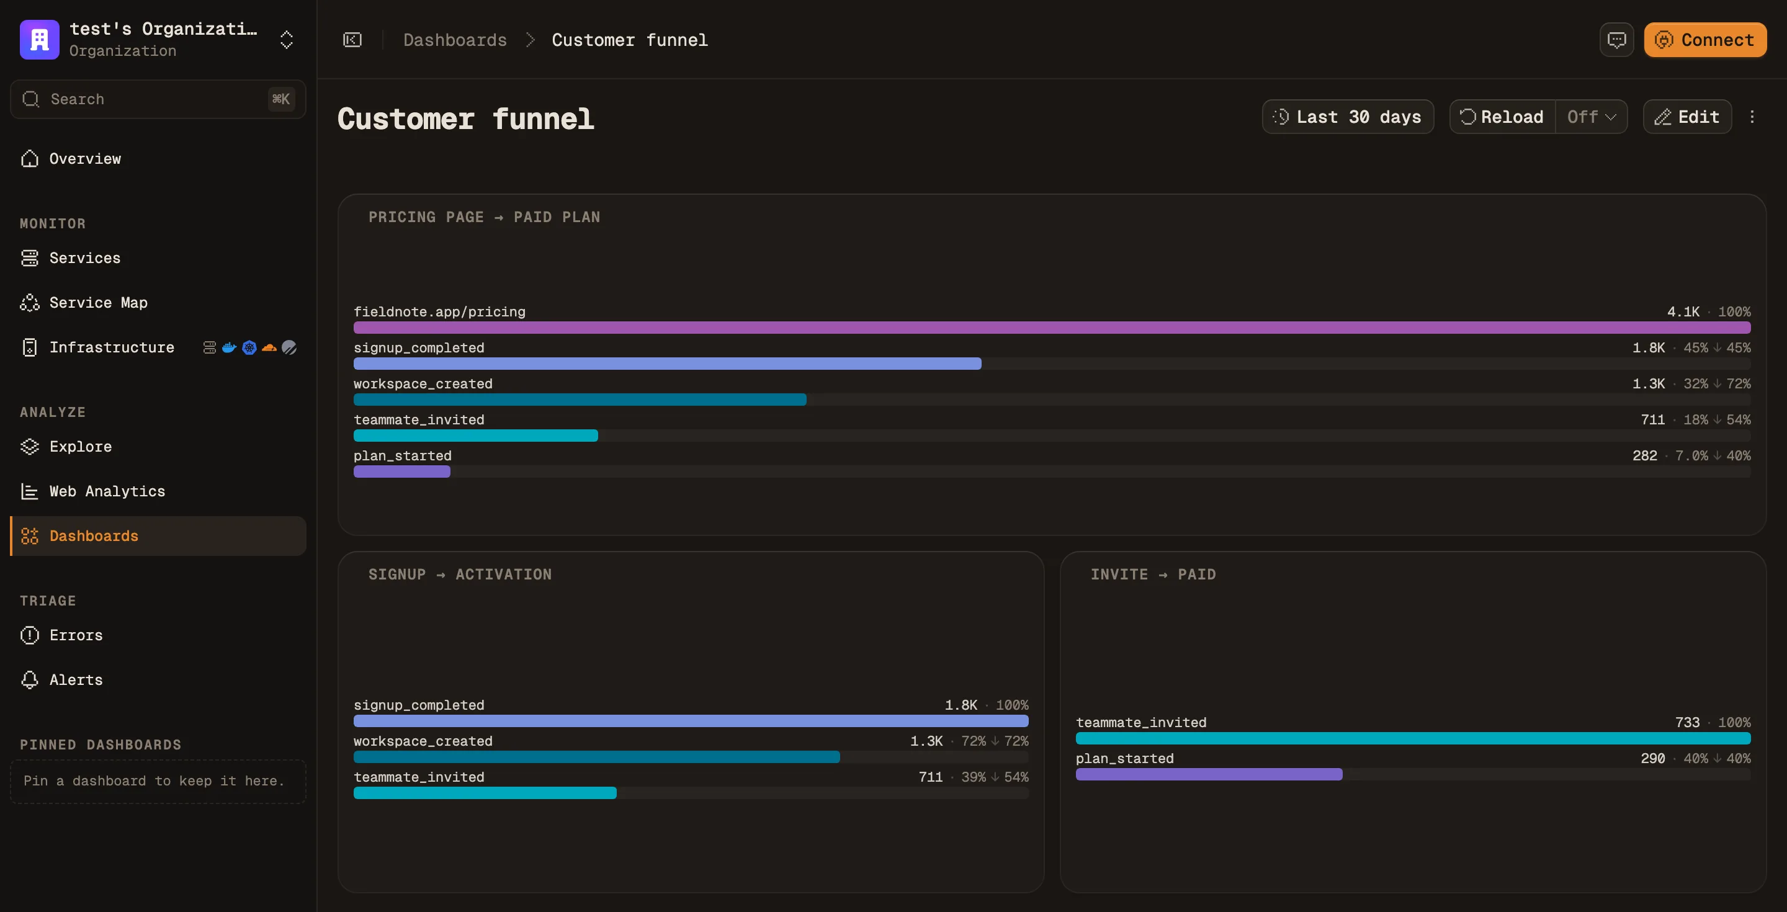This screenshot has height=912, width=1787.
Task: Open the Service Map page
Action: click(158, 302)
